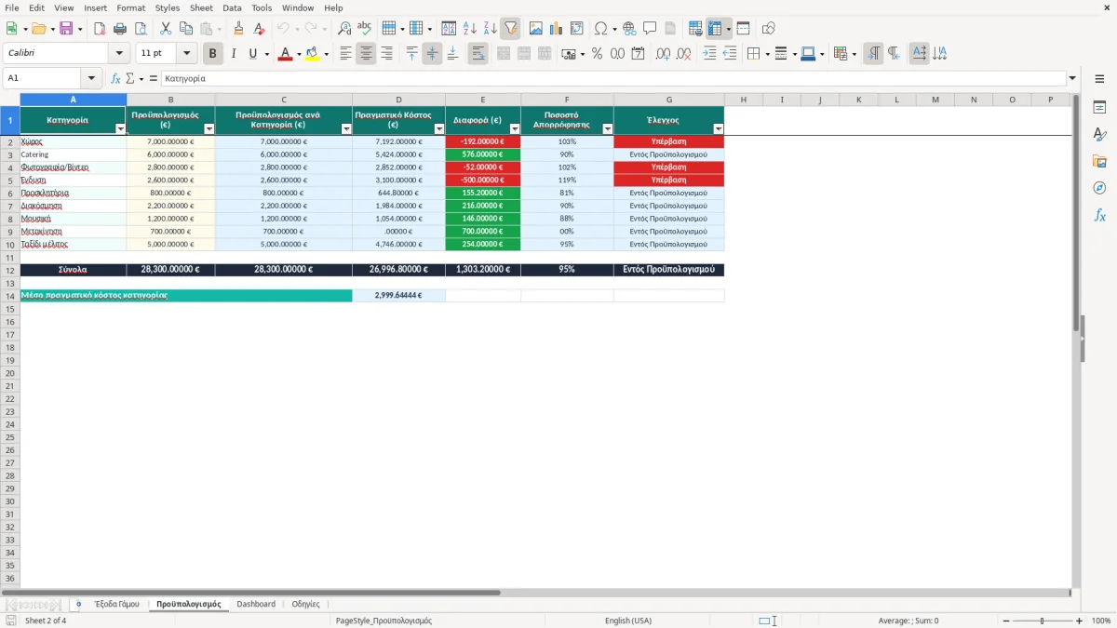1117x628 pixels.
Task: Click the formula input line
Action: [x=613, y=79]
